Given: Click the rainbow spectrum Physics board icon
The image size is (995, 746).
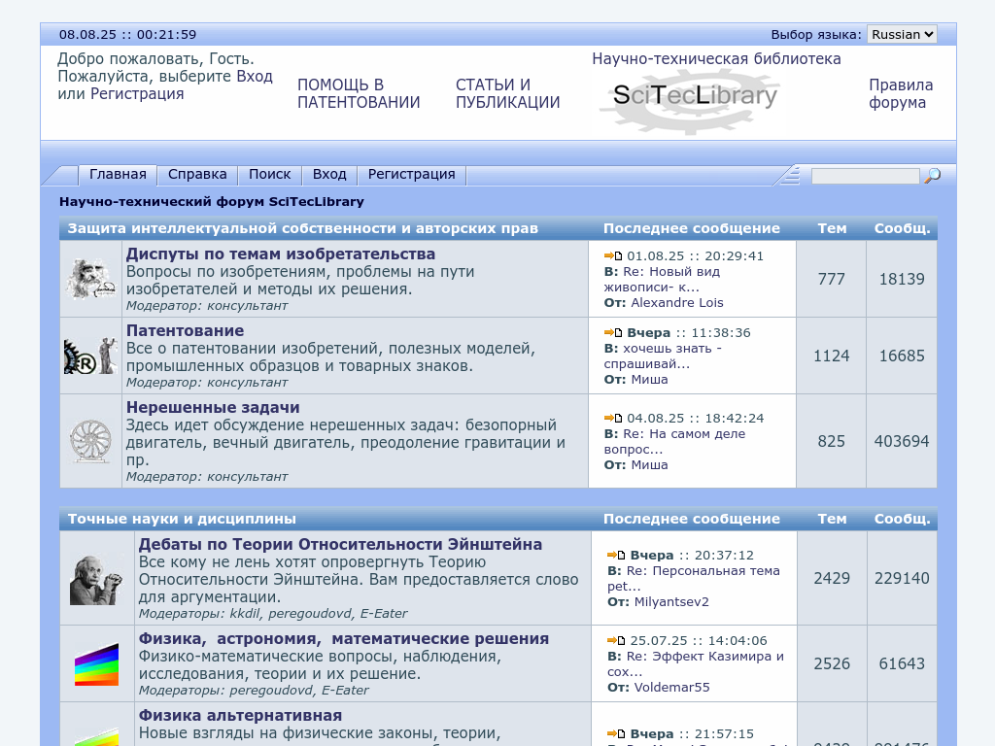Looking at the screenshot, I should [x=96, y=664].
